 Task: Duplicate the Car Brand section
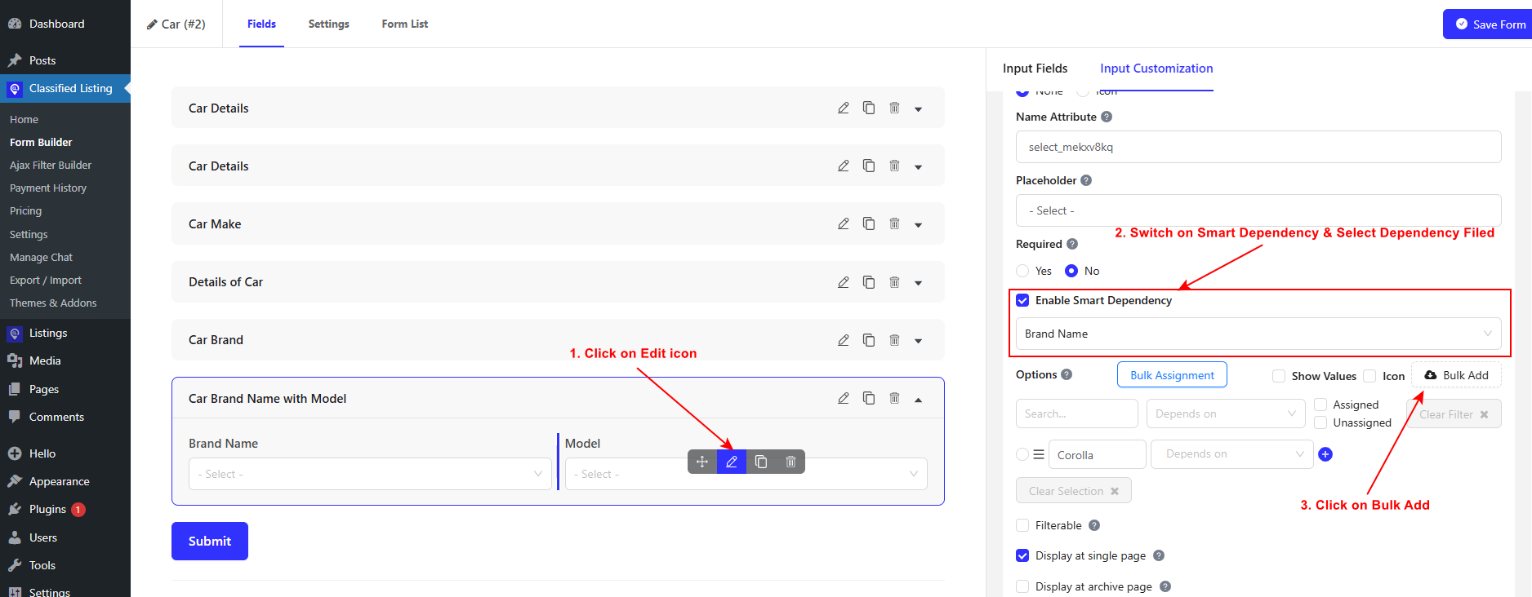(x=869, y=340)
